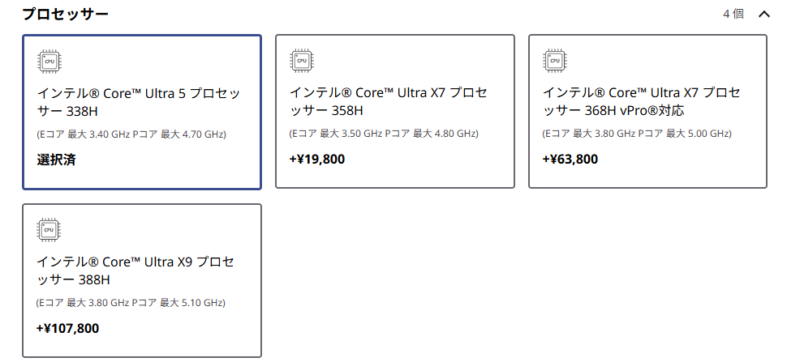The image size is (787, 362).
Task: Click the +¥63,800 upgrade price
Action: pyautogui.click(x=570, y=160)
